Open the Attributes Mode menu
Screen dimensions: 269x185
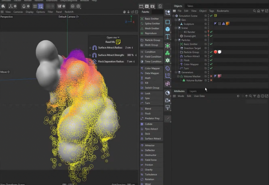point(181,96)
